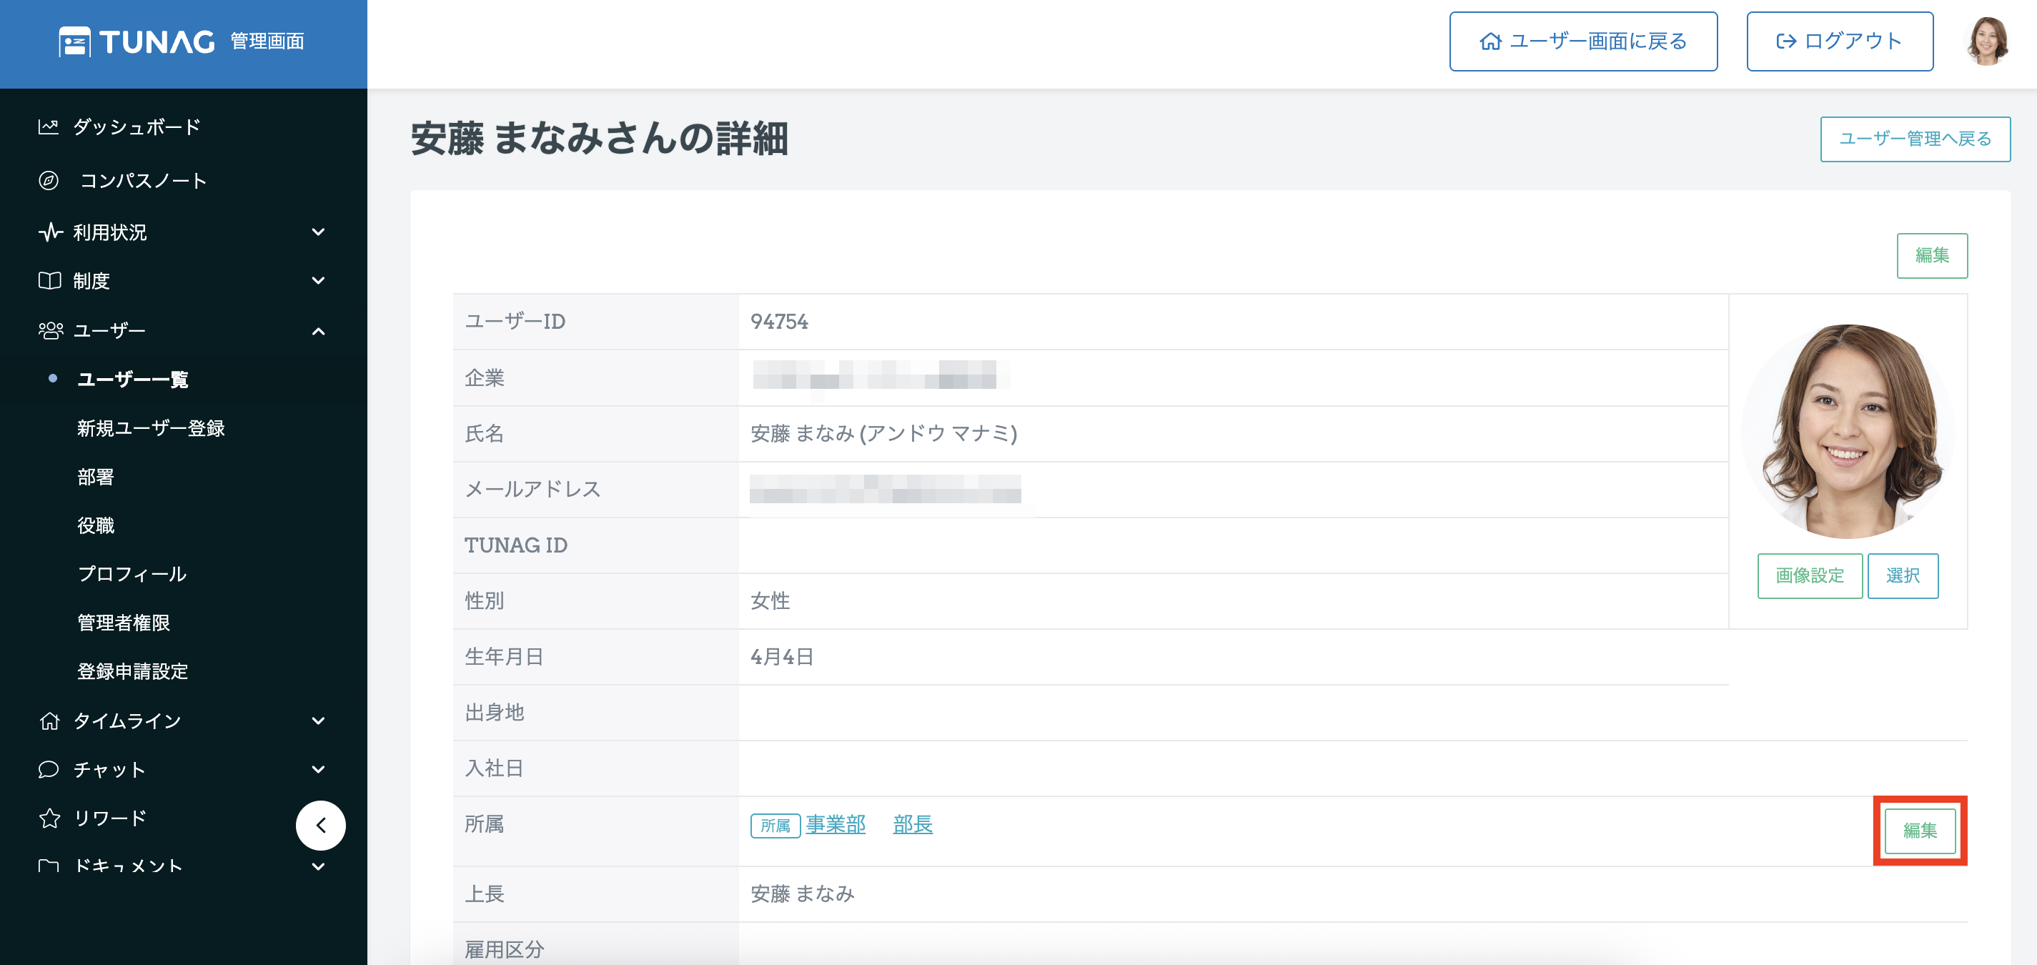Image resolution: width=2037 pixels, height=965 pixels.
Task: Click the gender value 女性
Action: [769, 601]
